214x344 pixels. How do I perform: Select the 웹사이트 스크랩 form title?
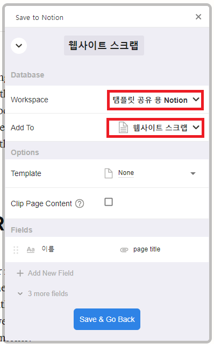pyautogui.click(x=104, y=45)
